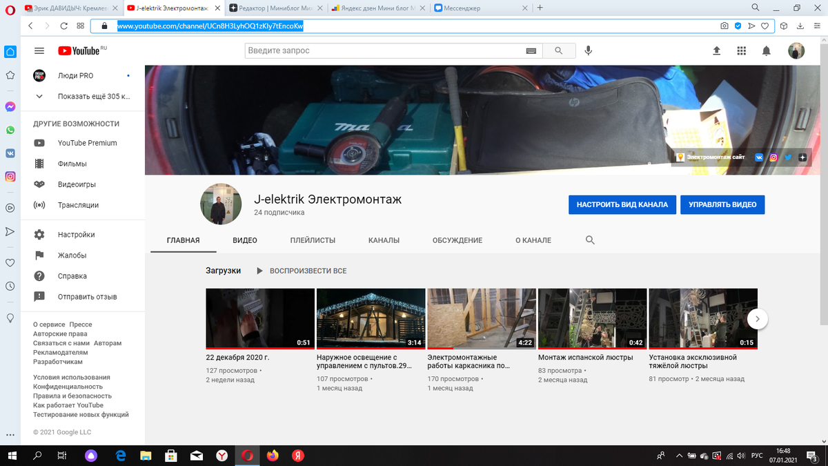Click the УПРАВЛЯТЬ ВИДЕО button
This screenshot has width=828, height=466.
[722, 204]
